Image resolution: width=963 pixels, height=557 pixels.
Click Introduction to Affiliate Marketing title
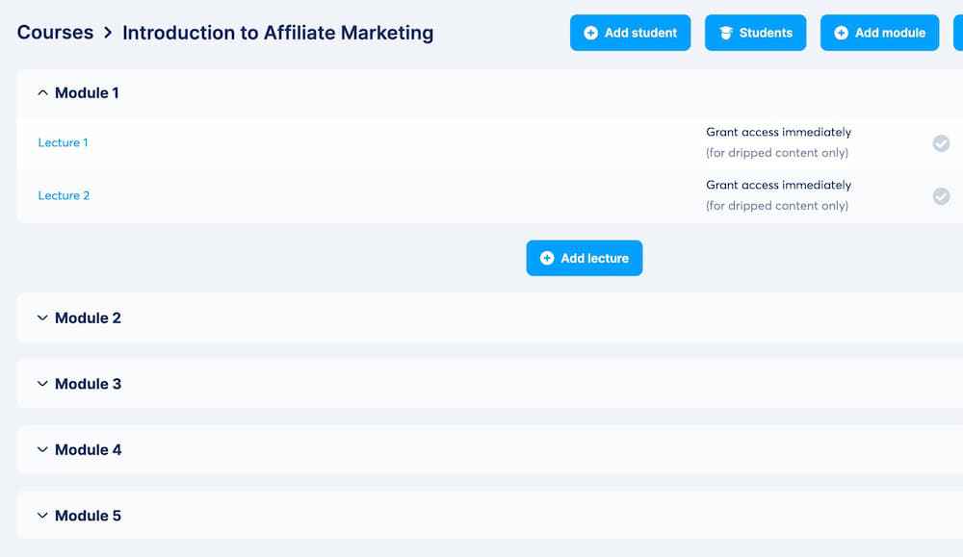(x=278, y=33)
